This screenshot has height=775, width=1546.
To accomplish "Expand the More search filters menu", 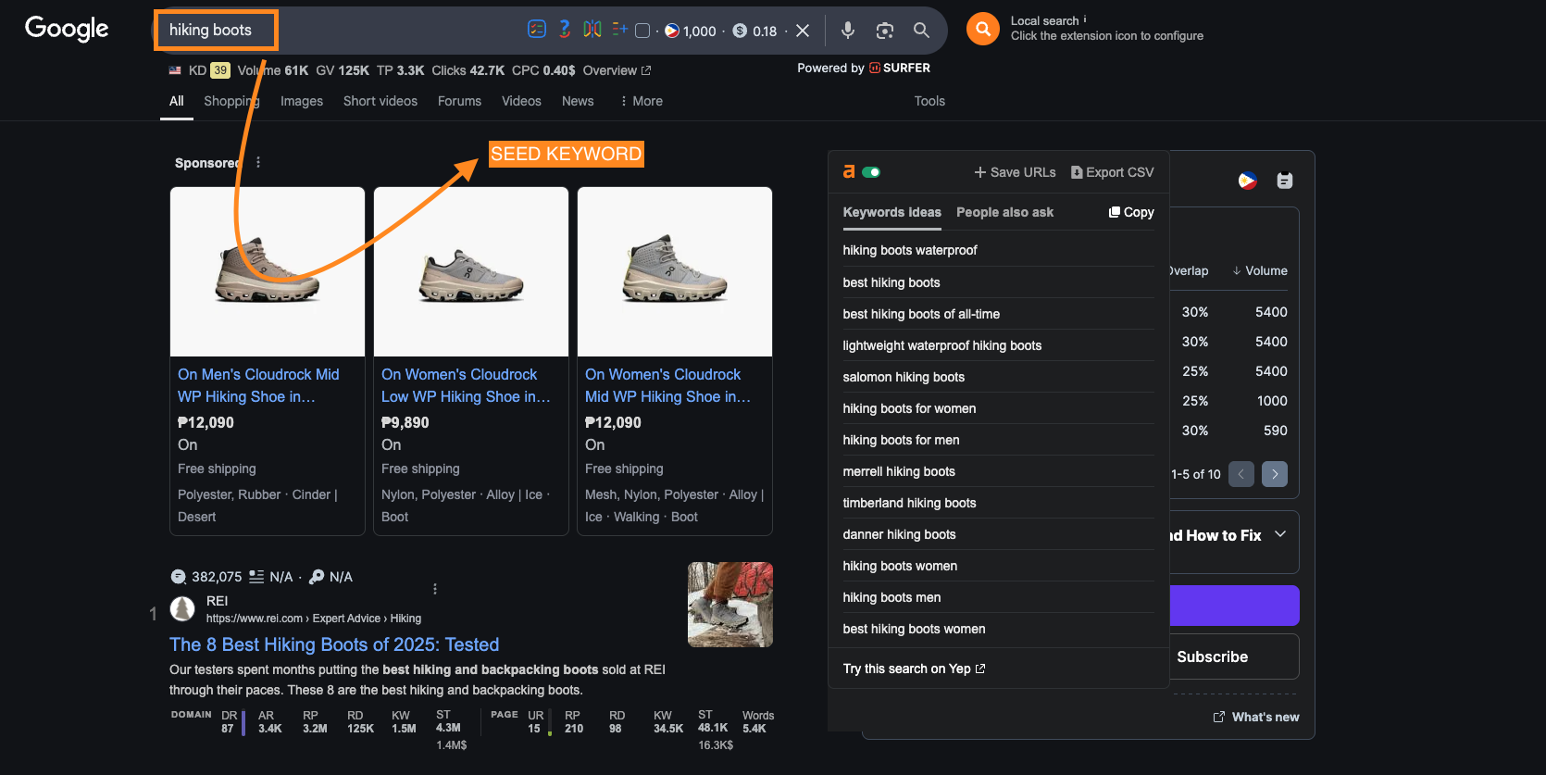I will coord(641,101).
